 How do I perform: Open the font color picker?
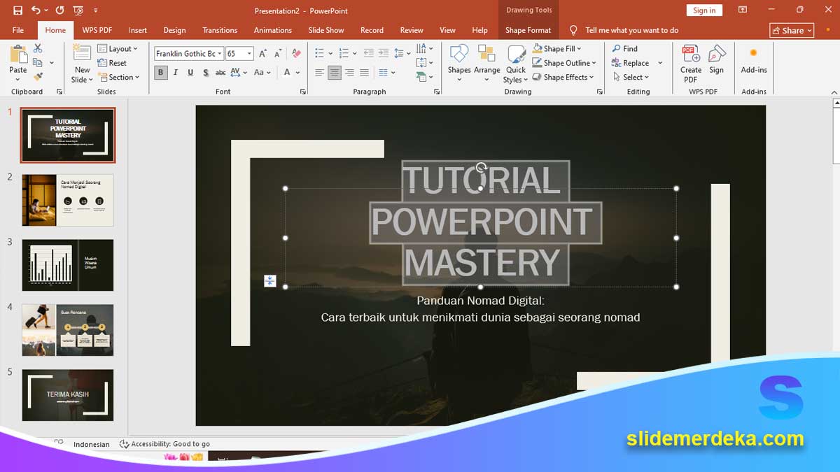288,72
